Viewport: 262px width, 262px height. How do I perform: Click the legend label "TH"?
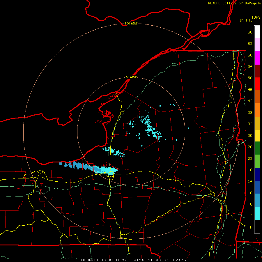point(250,227)
